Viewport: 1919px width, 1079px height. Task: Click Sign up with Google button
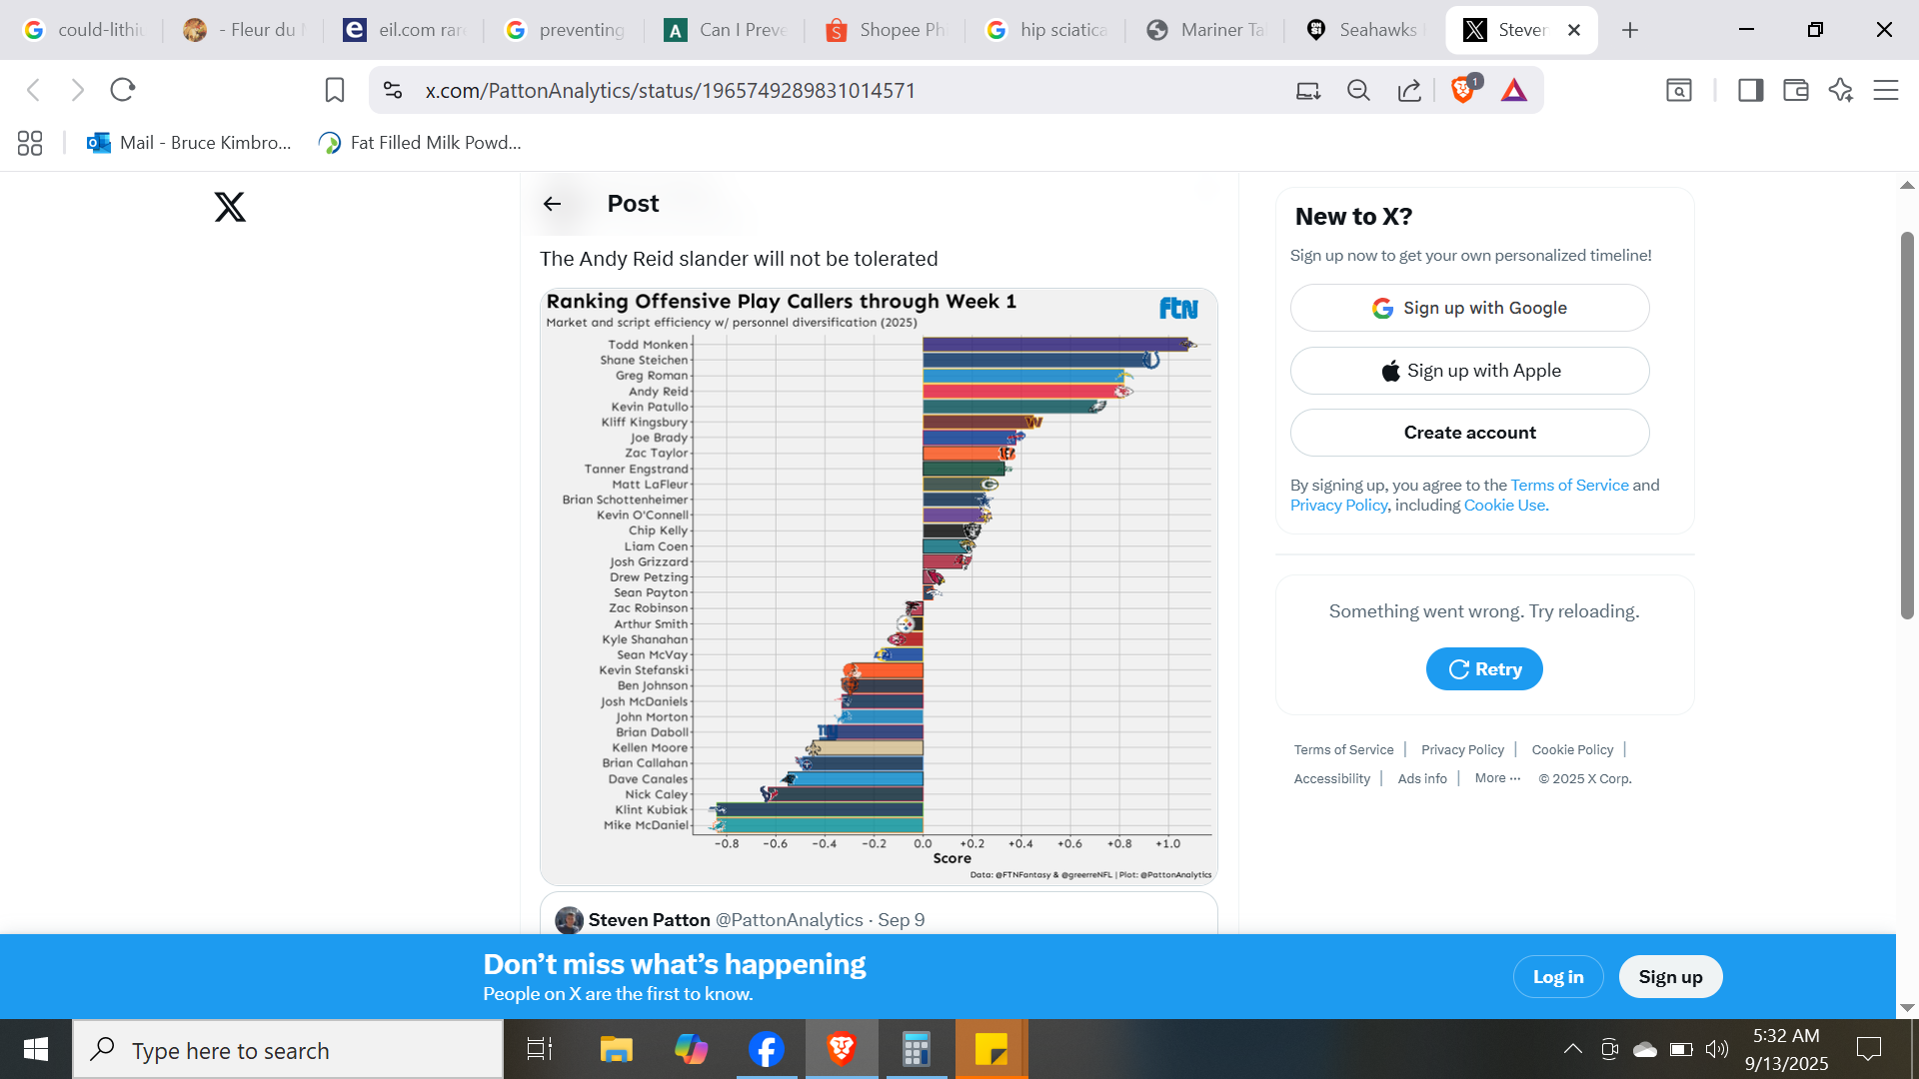coord(1469,308)
